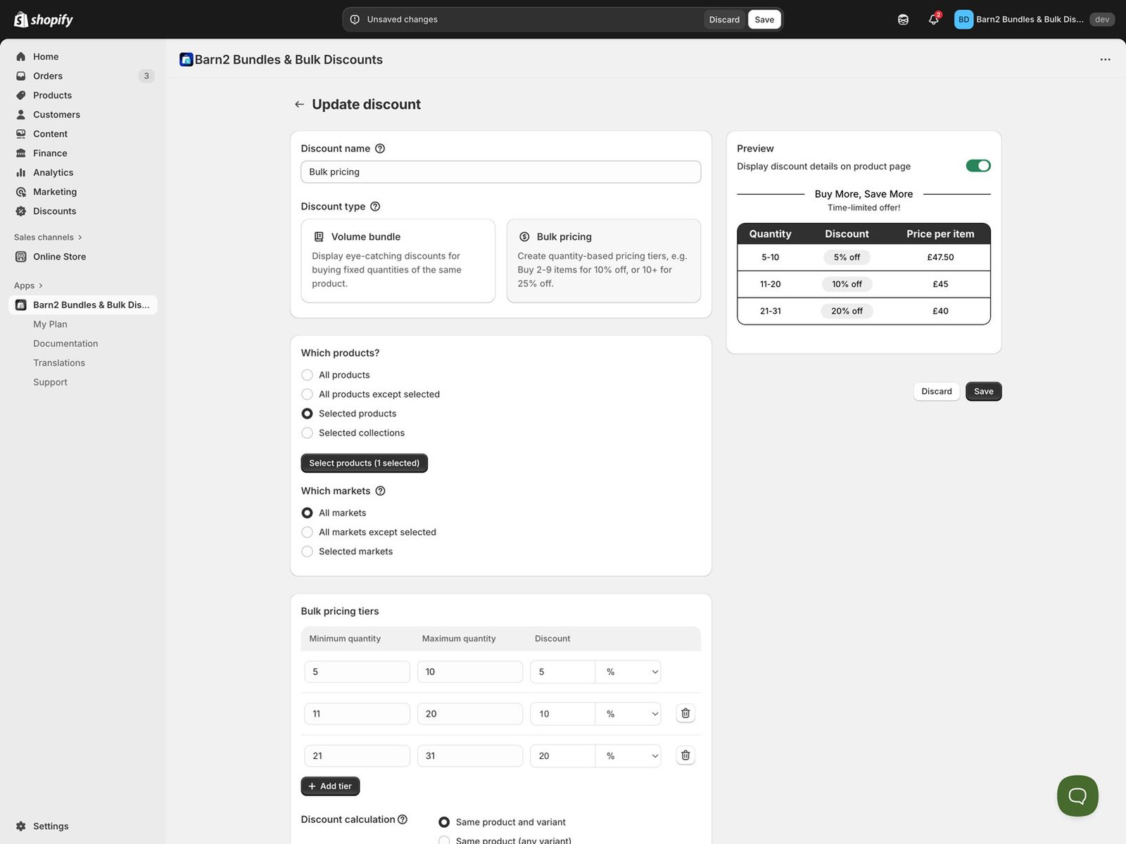The height and width of the screenshot is (844, 1126).
Task: Open discount unit dropdown for first tier
Action: [x=628, y=672]
